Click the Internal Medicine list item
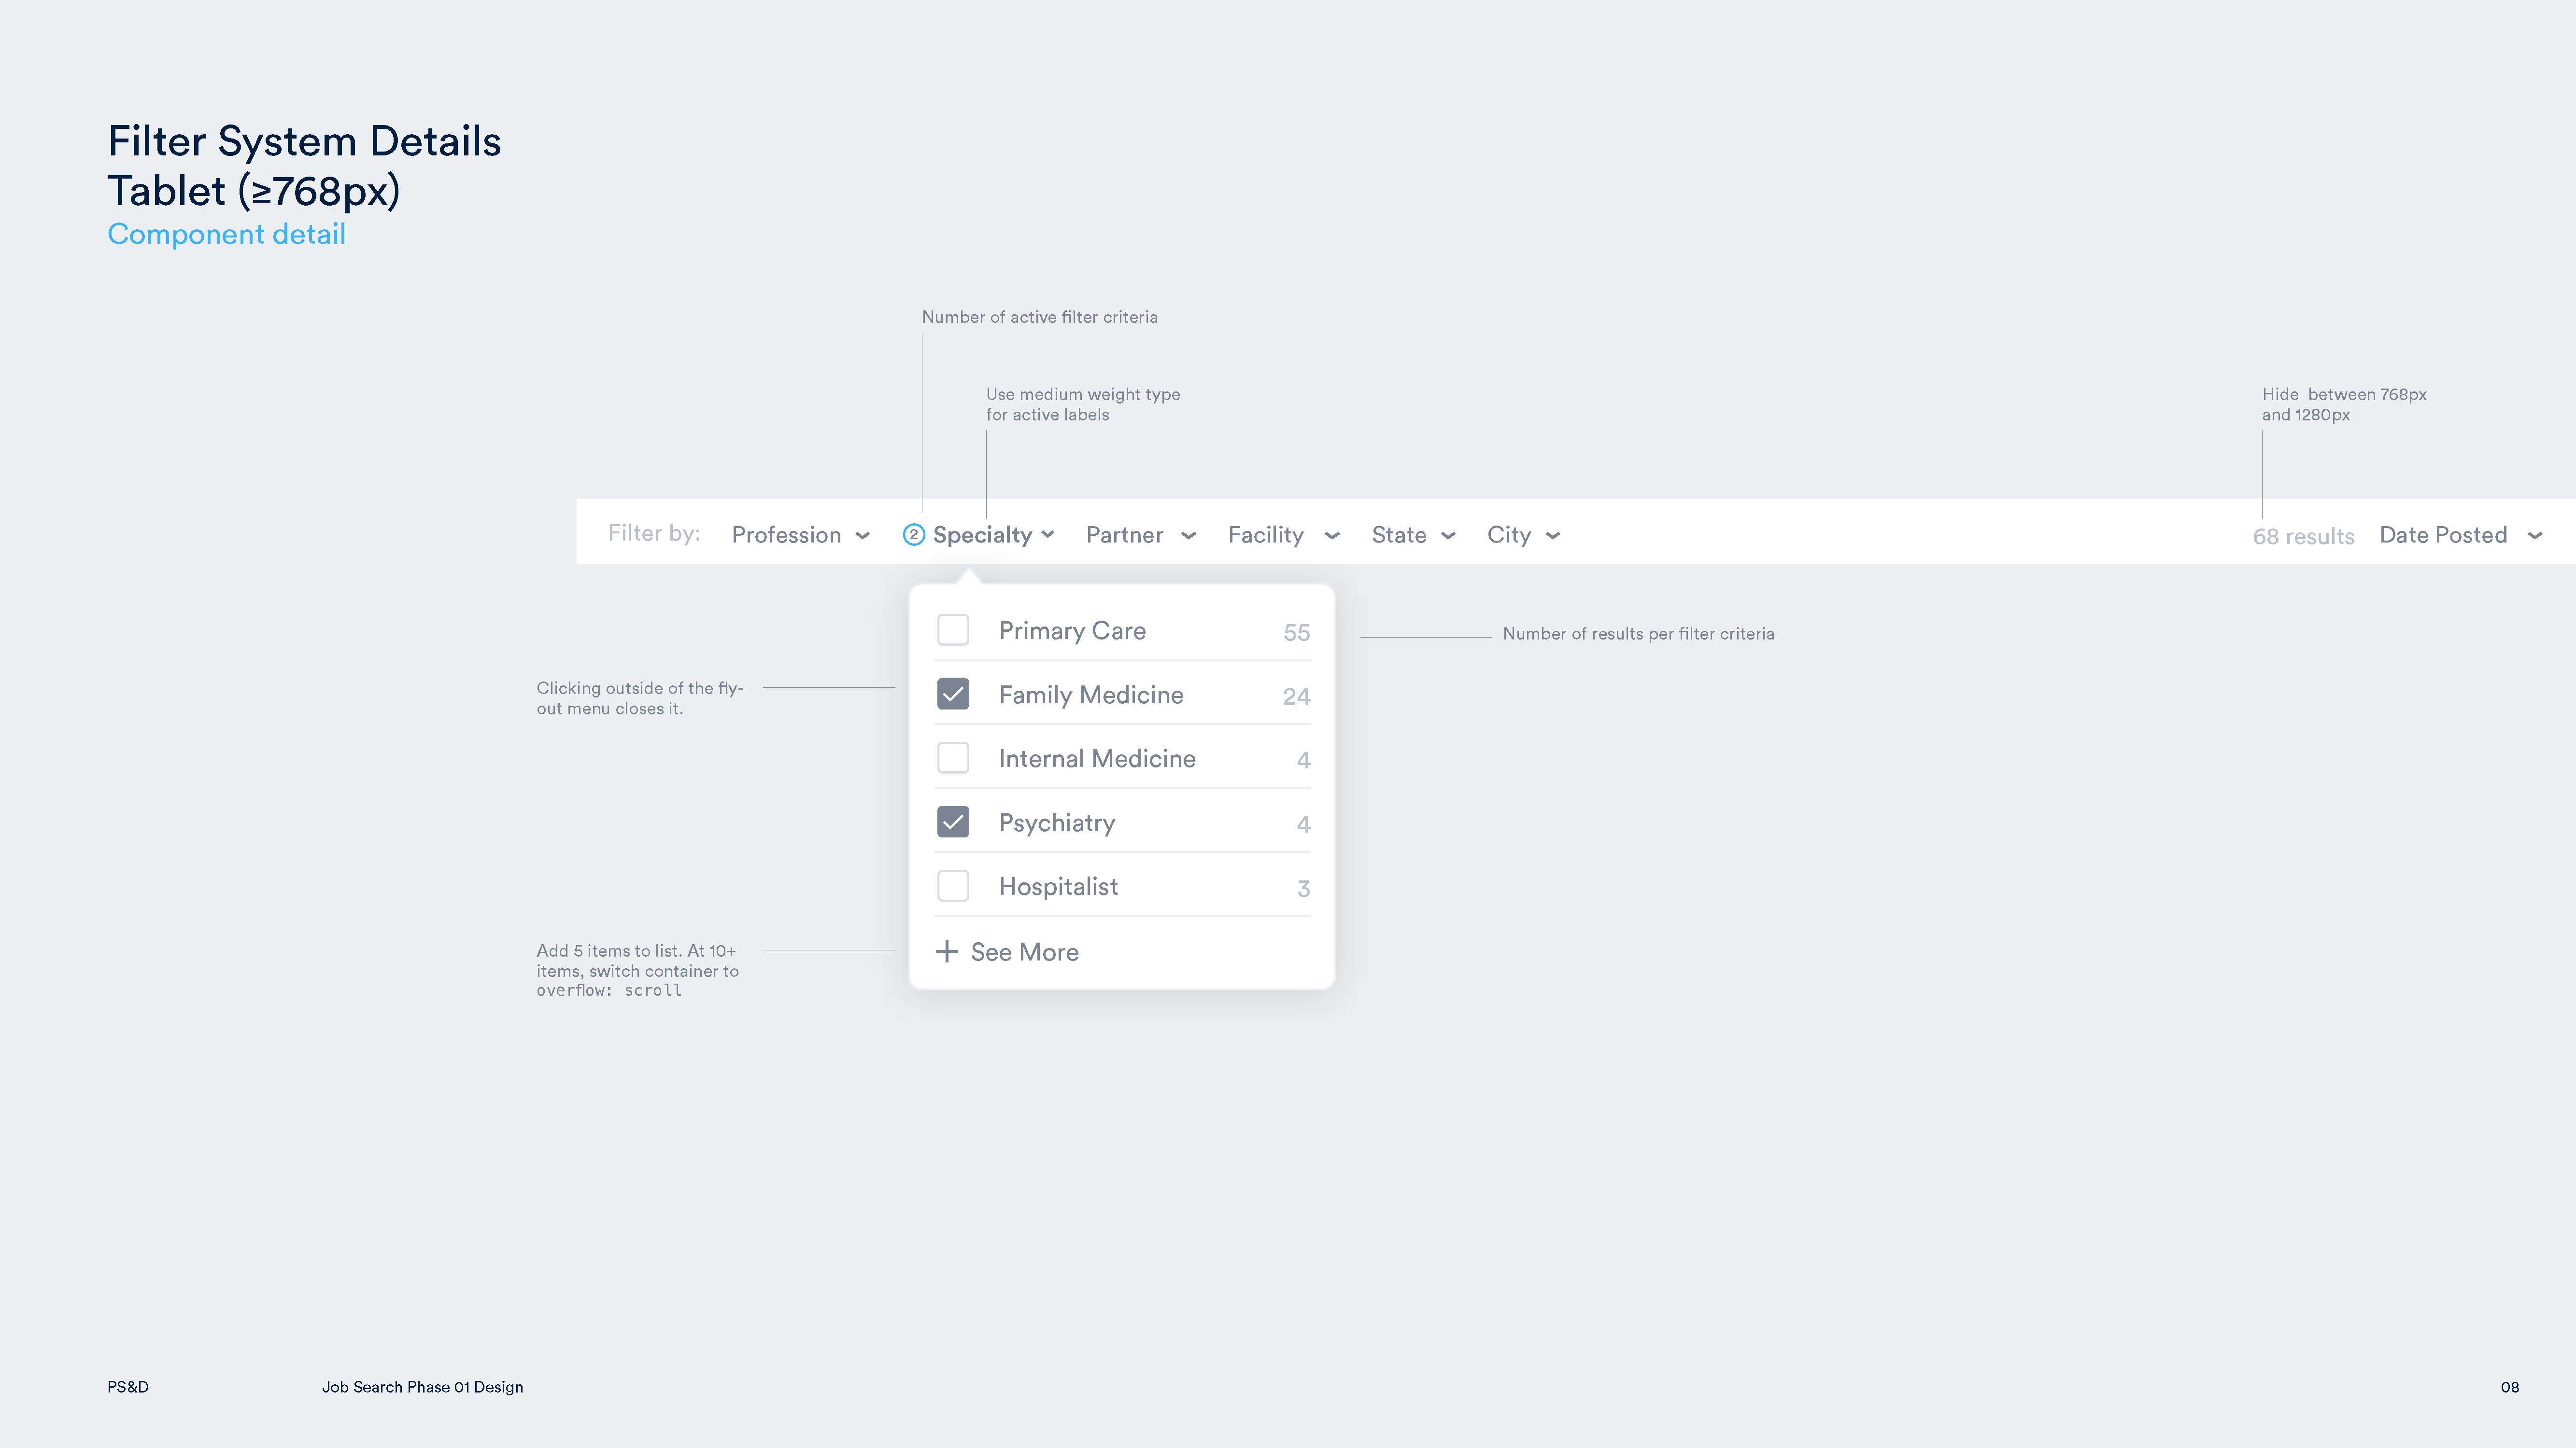Screen dimensions: 2576x1448 pyautogui.click(x=1122, y=757)
